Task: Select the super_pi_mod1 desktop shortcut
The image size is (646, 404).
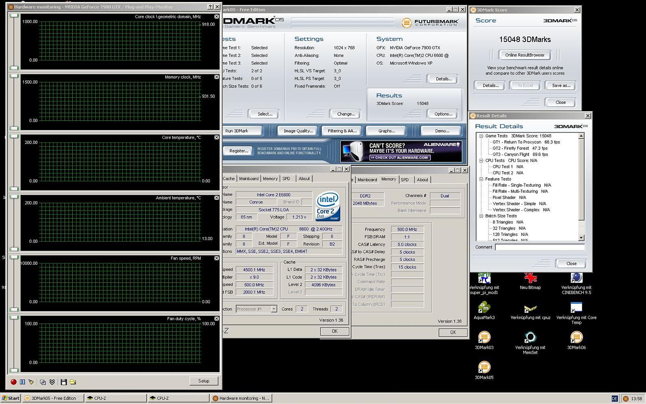Action: tap(484, 284)
